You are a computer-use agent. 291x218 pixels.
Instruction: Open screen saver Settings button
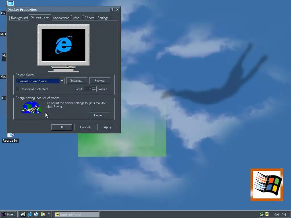pos(77,81)
